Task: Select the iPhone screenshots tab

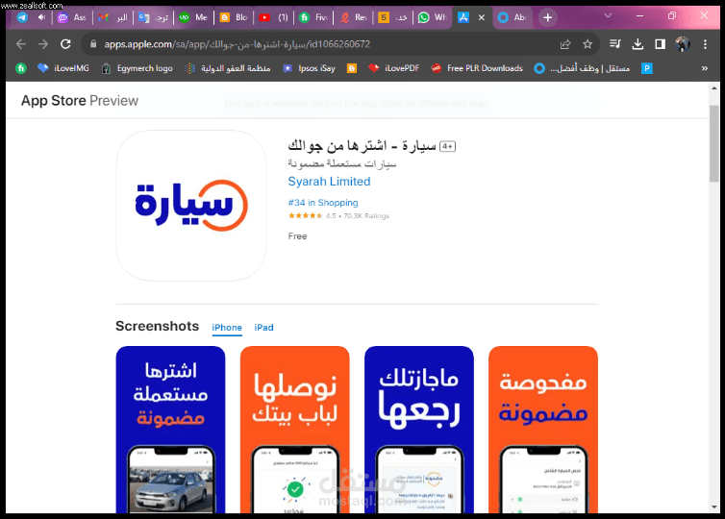Action: [x=227, y=327]
